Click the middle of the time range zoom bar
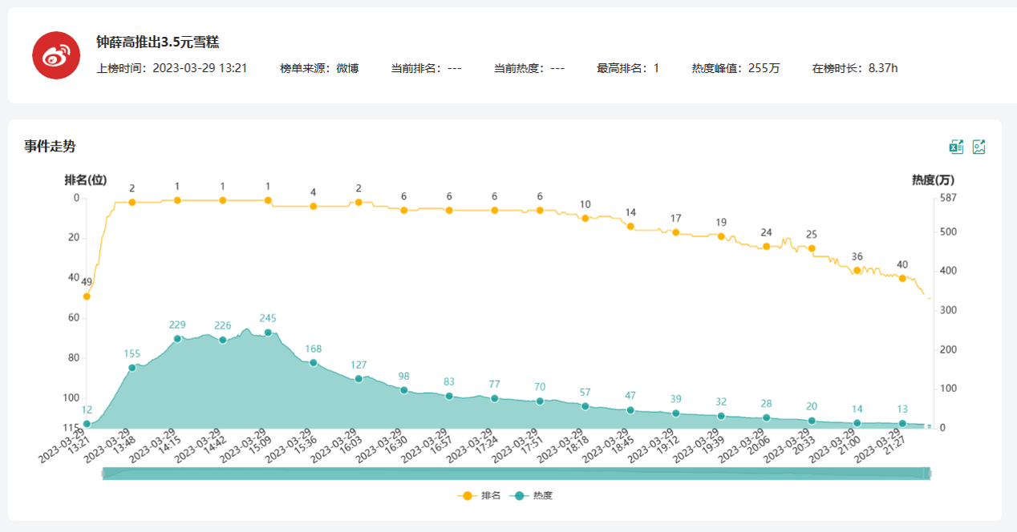This screenshot has height=532, width=1017. pos(516,474)
